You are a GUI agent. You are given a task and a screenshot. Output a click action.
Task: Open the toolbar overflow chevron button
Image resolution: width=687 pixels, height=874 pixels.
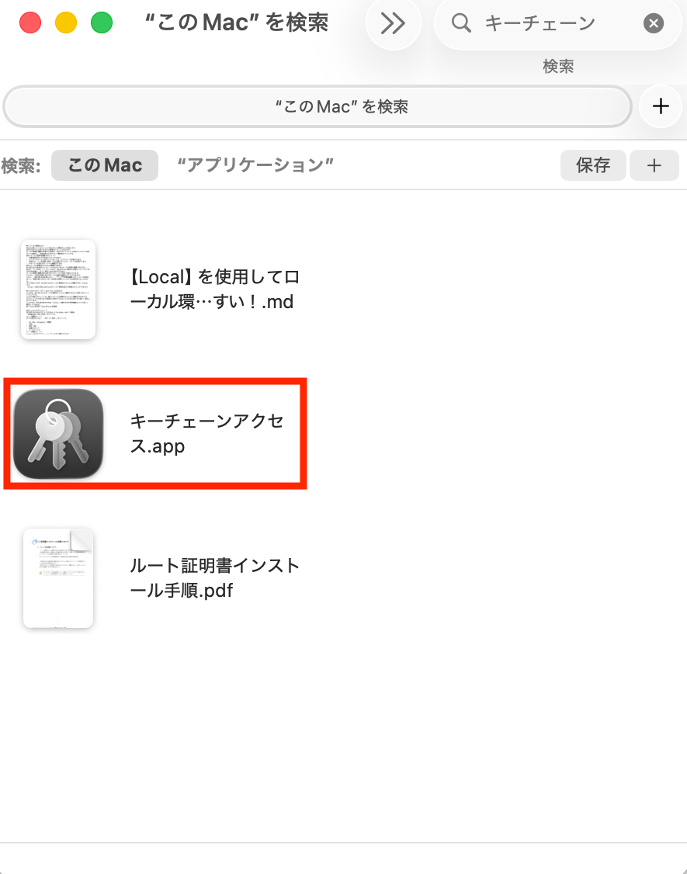point(393,23)
